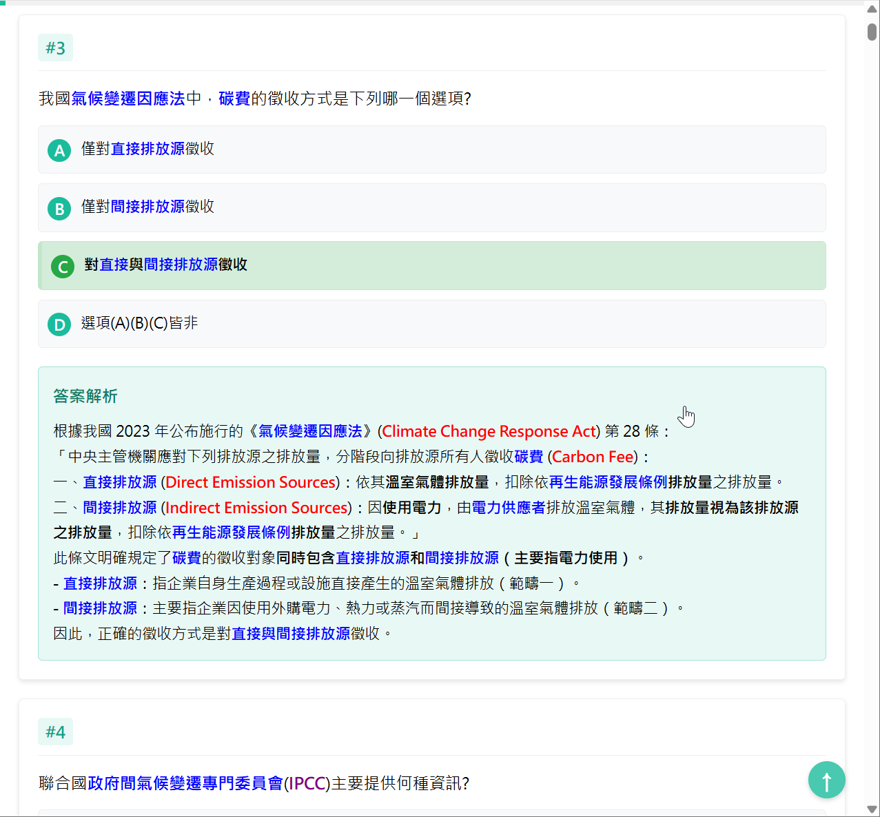The width and height of the screenshot is (880, 817).
Task: Click 再生能源發展條例 link in item 一
Action: pos(608,482)
